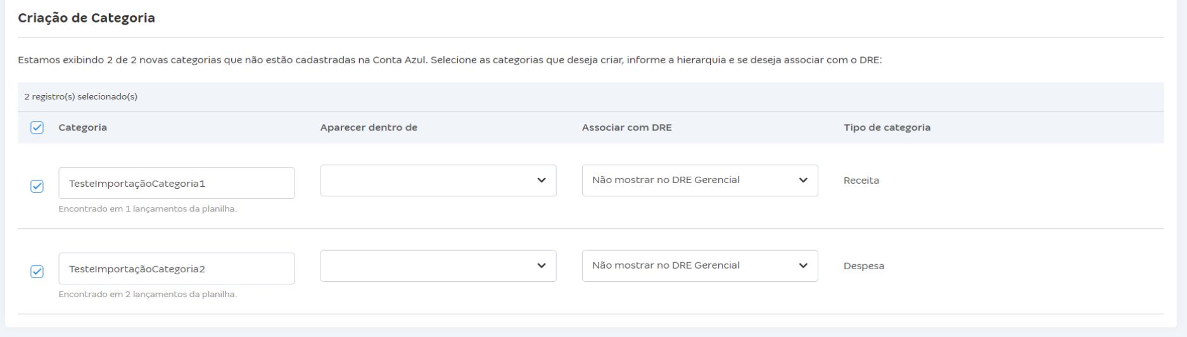Click 'Encontrado em 2 lançamentos da planilha' note
1187x337 pixels.
(148, 295)
